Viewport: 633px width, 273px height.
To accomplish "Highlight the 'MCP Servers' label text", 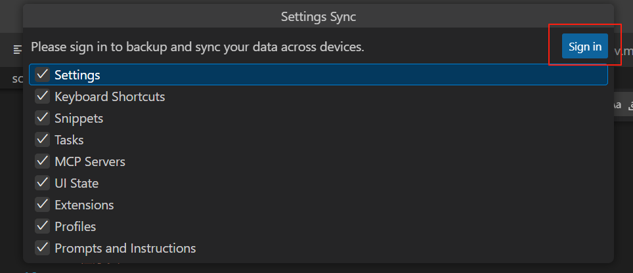I will click(90, 161).
